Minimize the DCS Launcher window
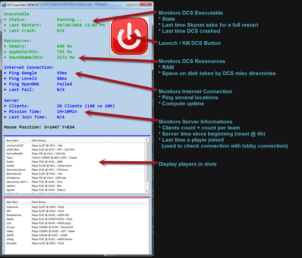This screenshot has width=302, height=258. 130,4
